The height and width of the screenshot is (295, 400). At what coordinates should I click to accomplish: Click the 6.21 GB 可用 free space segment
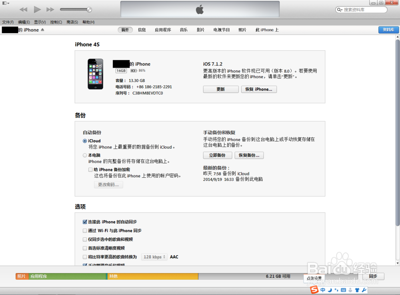(x=278, y=276)
